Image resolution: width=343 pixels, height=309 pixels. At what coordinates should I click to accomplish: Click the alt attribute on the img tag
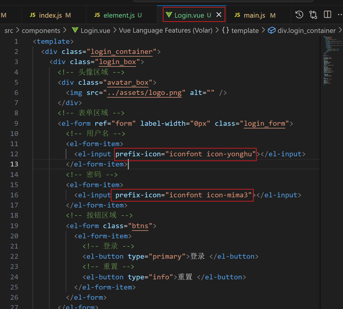(202, 93)
